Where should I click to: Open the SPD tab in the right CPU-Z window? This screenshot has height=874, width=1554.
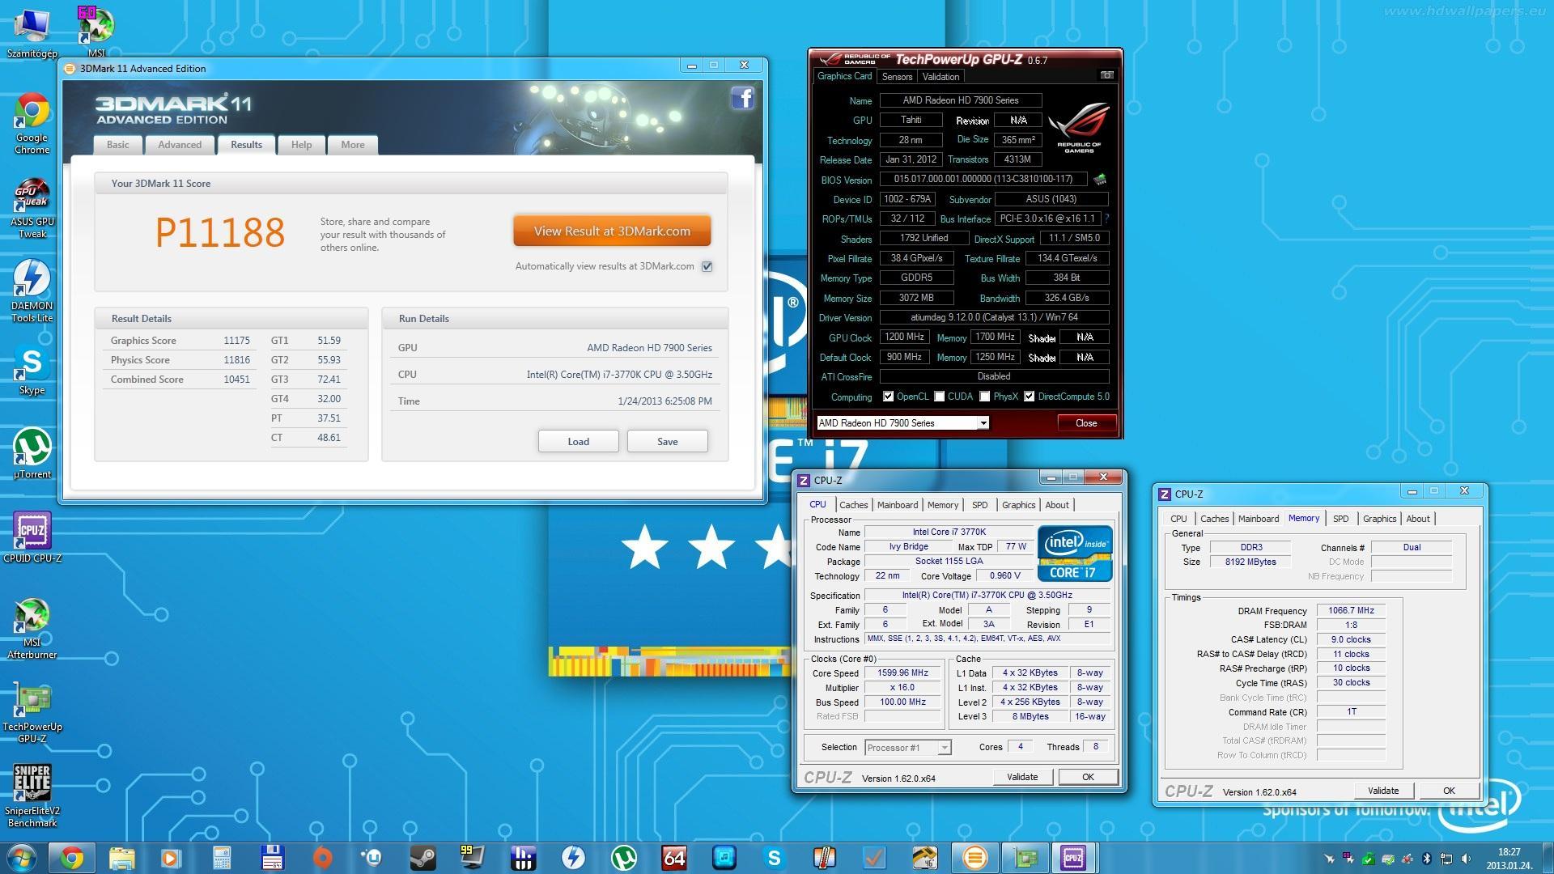click(x=1340, y=519)
